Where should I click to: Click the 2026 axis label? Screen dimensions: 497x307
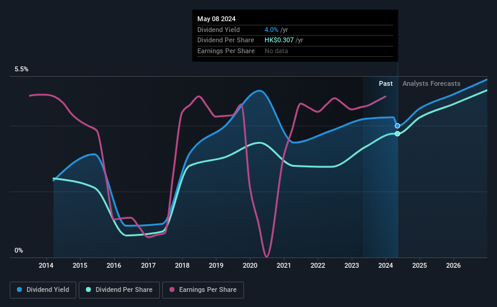(x=453, y=265)
